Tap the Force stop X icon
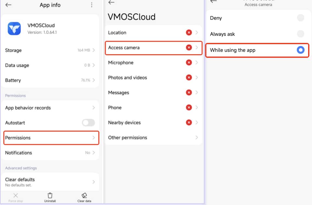This screenshot has width=312, height=205. coord(16,195)
